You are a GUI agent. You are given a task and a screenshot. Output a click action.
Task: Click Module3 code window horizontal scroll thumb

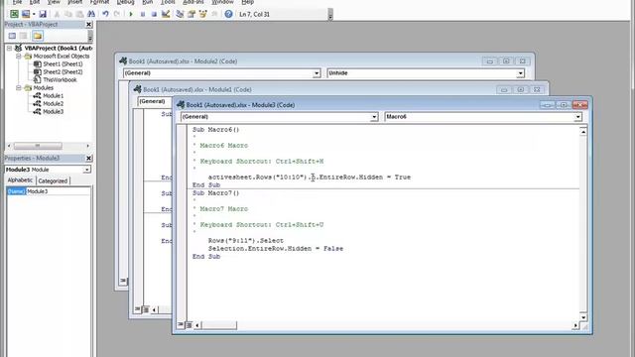(219, 325)
